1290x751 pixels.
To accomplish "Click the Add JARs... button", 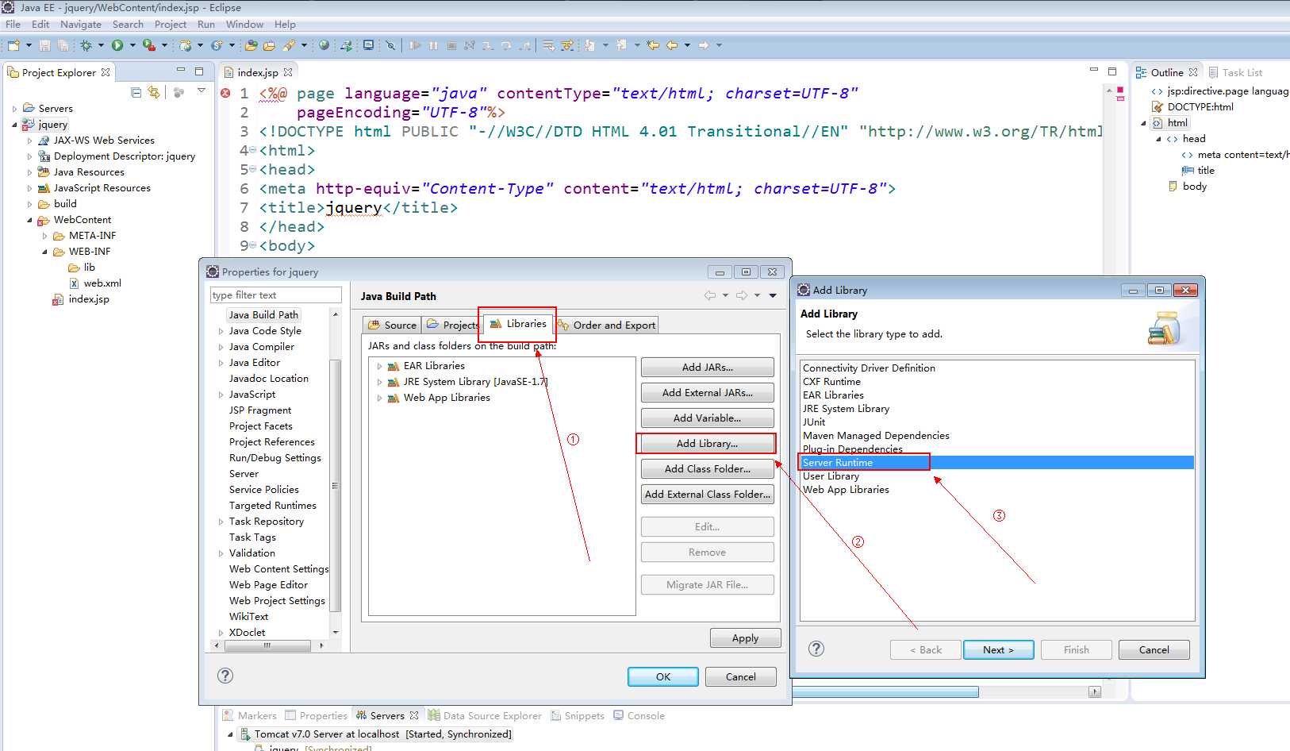I will click(707, 367).
